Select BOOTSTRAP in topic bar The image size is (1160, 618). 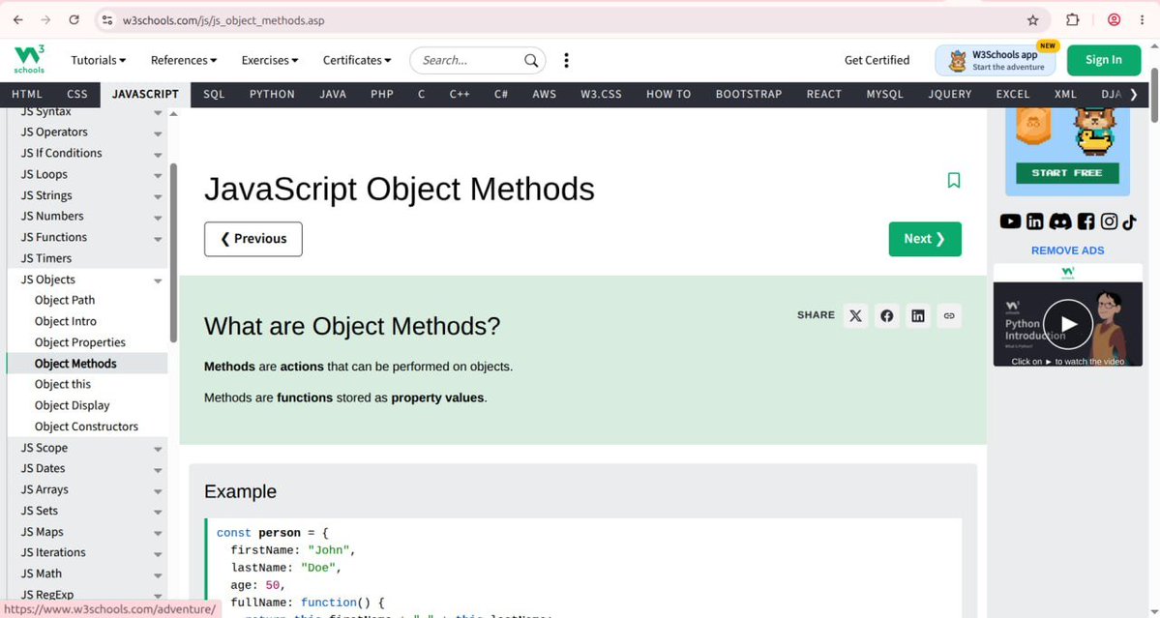pos(749,95)
